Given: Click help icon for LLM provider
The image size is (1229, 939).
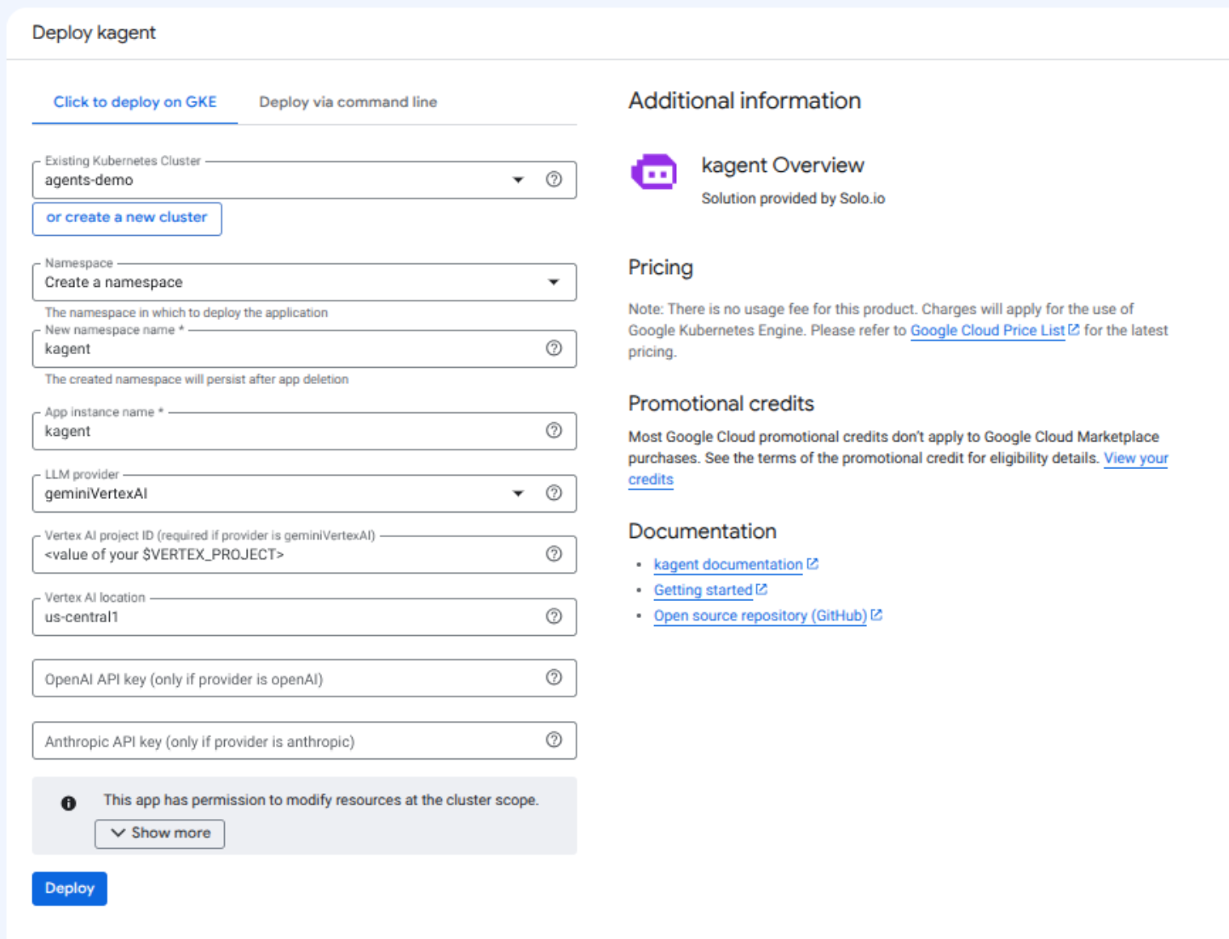Looking at the screenshot, I should coord(554,493).
